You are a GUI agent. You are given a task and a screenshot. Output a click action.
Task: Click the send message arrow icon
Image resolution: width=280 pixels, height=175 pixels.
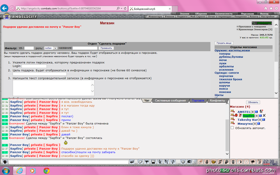click(x=132, y=162)
